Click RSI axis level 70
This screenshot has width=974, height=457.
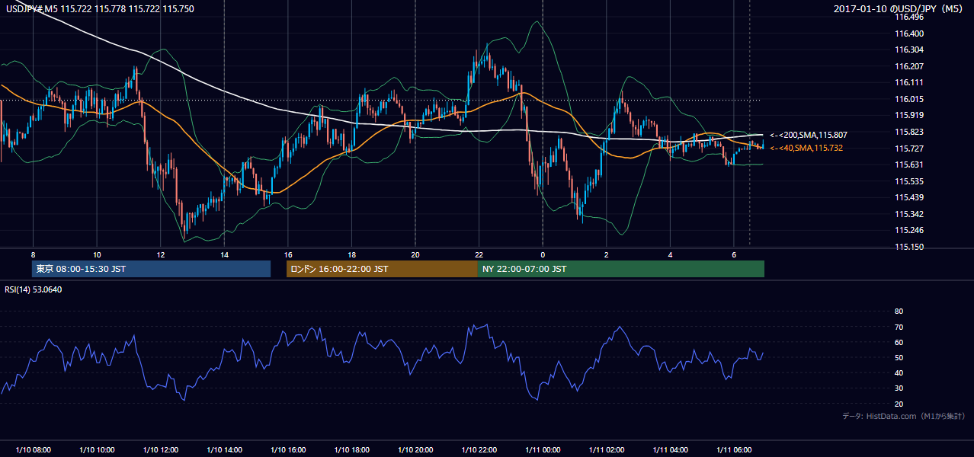(899, 327)
